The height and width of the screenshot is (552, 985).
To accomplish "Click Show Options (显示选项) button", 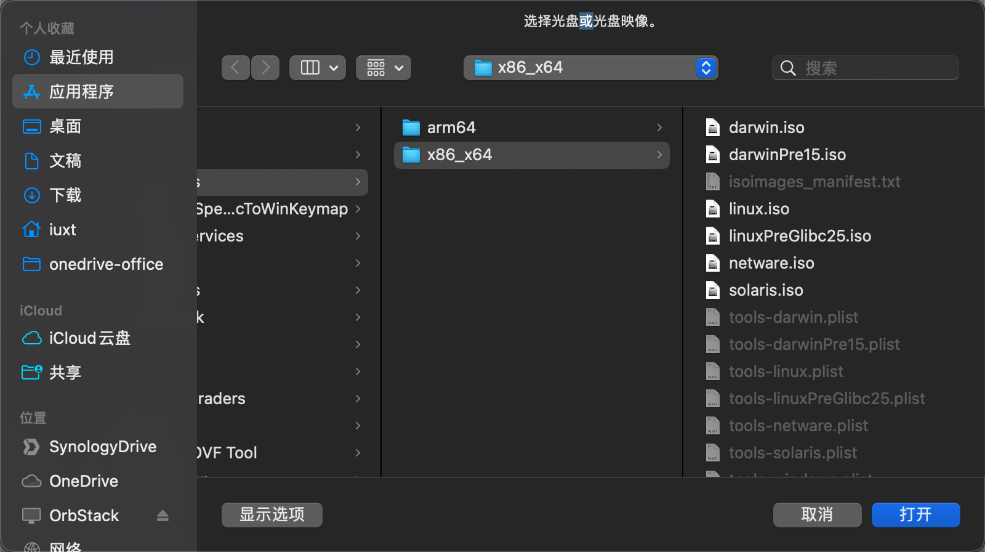I will (x=272, y=515).
